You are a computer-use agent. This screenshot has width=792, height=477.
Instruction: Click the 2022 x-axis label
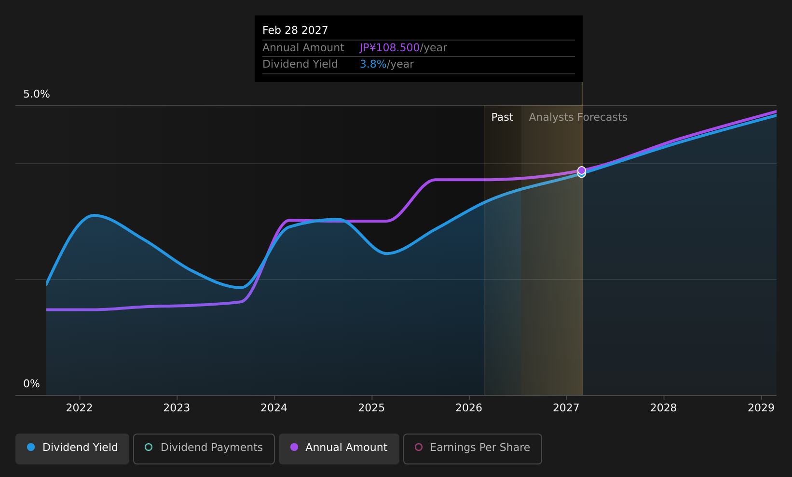coord(79,408)
